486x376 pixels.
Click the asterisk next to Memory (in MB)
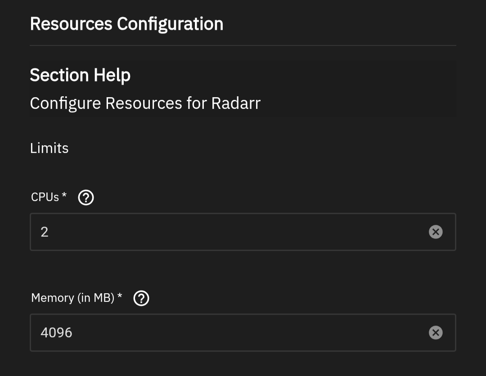(120, 296)
